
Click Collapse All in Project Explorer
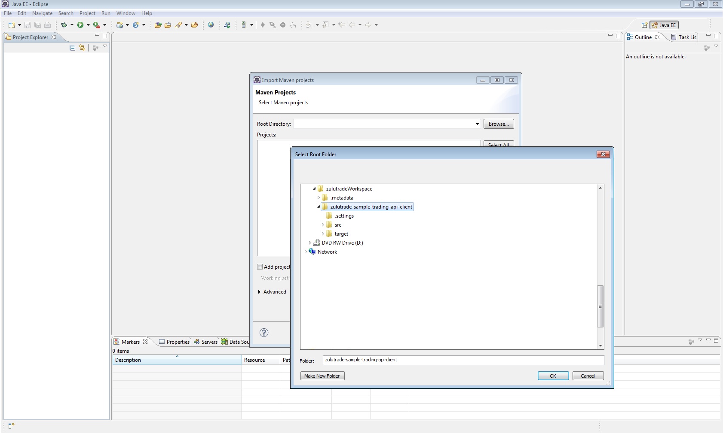(x=73, y=48)
